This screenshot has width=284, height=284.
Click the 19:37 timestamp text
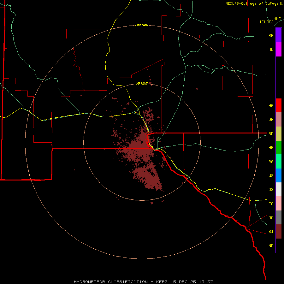point(206,282)
